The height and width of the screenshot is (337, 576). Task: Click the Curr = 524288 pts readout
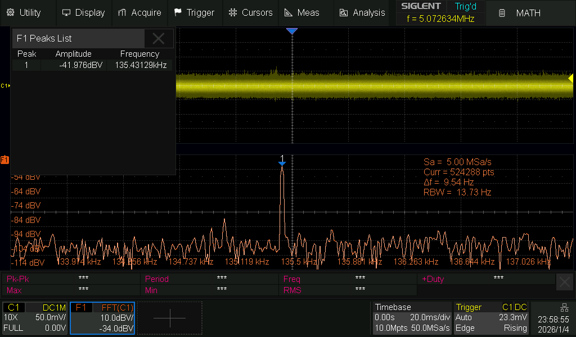coord(459,172)
